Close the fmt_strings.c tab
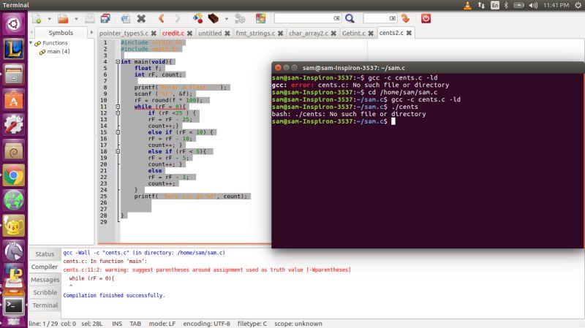This screenshot has height=328, width=585. [280, 33]
